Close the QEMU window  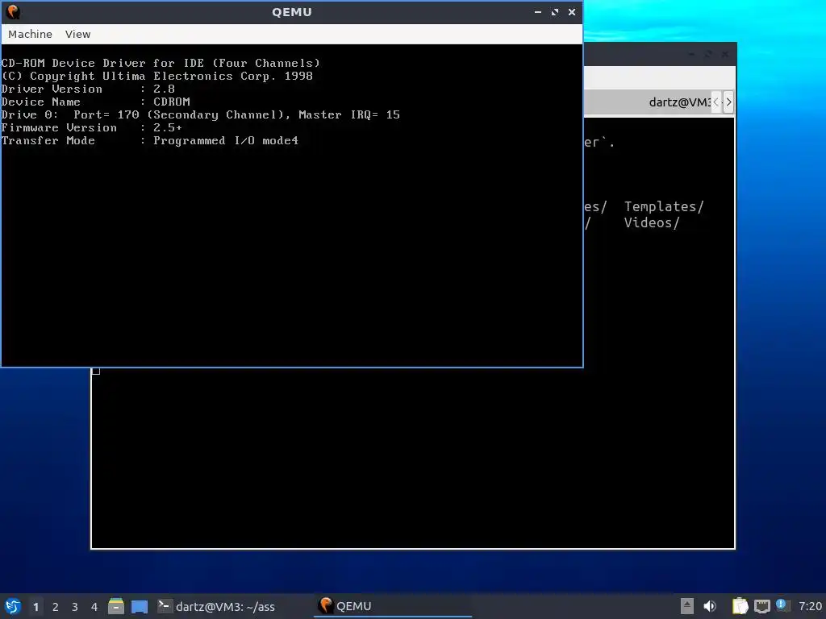point(572,11)
